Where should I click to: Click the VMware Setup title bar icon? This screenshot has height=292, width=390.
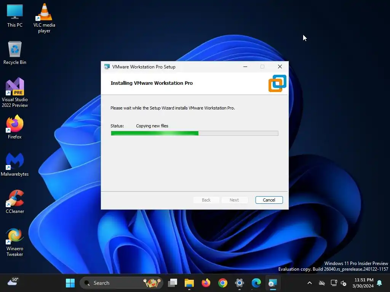coord(107,67)
